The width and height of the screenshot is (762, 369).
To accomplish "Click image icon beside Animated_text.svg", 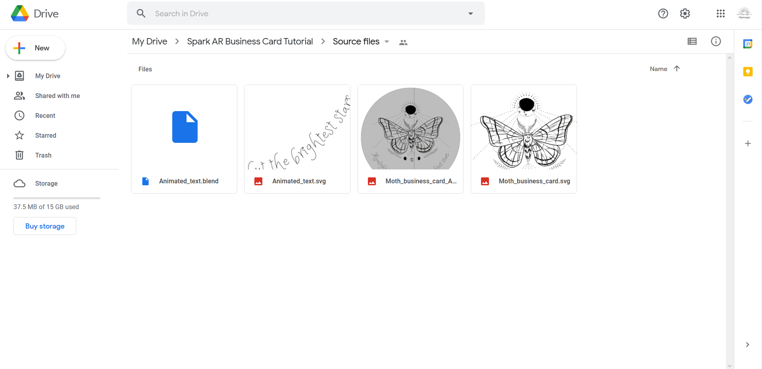I will (x=258, y=181).
